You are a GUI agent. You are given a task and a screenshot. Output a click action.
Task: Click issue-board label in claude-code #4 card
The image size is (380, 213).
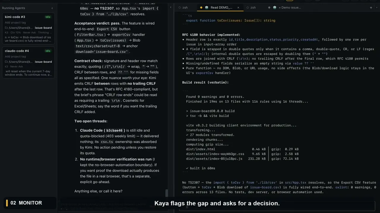tap(43, 62)
